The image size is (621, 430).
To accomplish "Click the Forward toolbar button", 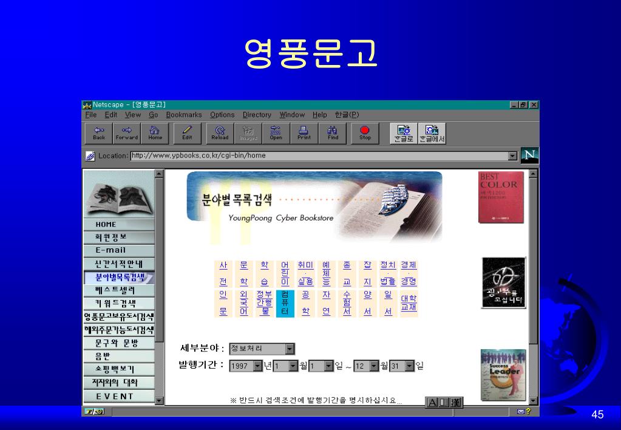I will (127, 133).
